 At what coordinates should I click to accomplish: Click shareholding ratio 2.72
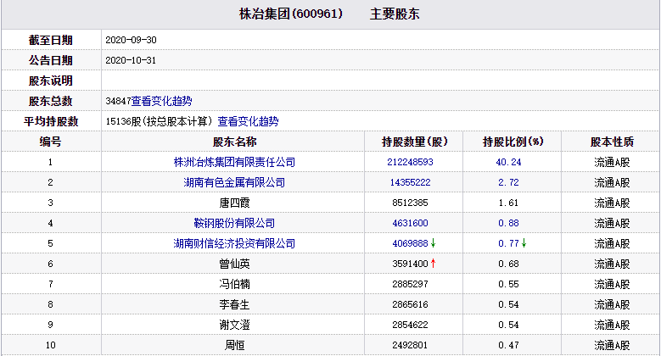(x=508, y=182)
